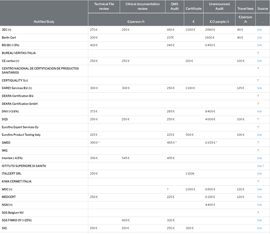Follow the DQS source link
The width and height of the screenshot is (270, 234).
[259, 119]
